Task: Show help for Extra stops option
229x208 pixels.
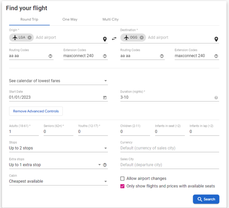Action: click(x=105, y=165)
